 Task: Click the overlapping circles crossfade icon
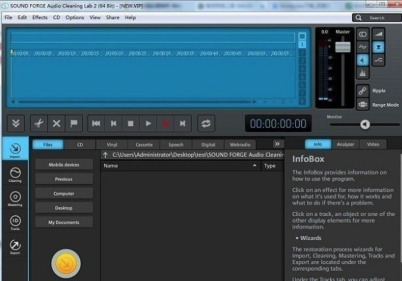pos(363,34)
